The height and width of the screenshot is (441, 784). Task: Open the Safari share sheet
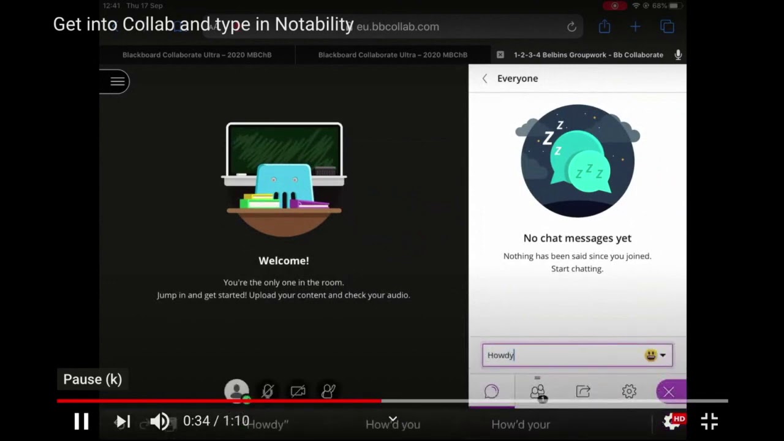[605, 26]
